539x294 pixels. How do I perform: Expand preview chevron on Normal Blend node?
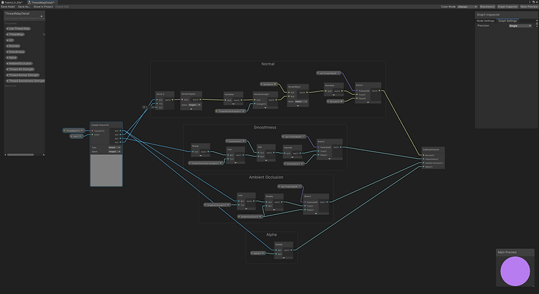298,105
